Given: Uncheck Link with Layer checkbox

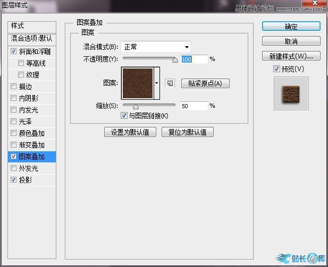Looking at the screenshot, I should tap(124, 116).
